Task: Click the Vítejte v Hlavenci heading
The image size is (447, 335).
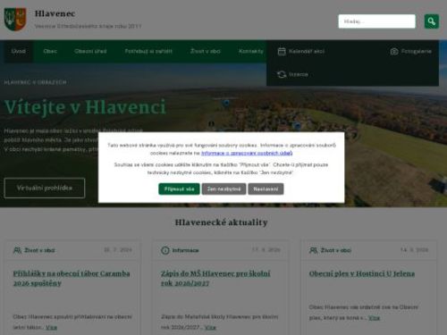Action: [x=85, y=107]
